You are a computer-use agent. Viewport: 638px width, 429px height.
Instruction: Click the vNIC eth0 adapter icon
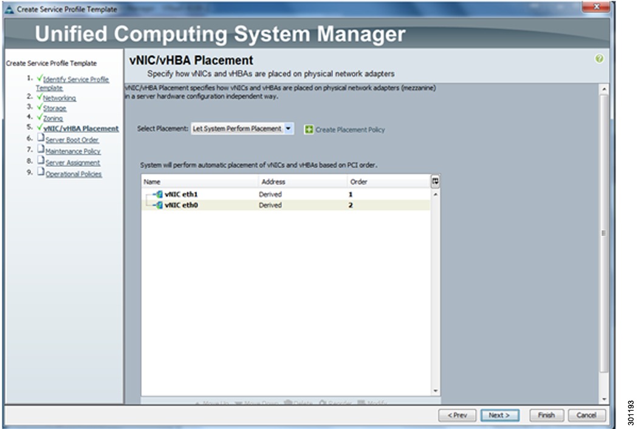tap(159, 205)
